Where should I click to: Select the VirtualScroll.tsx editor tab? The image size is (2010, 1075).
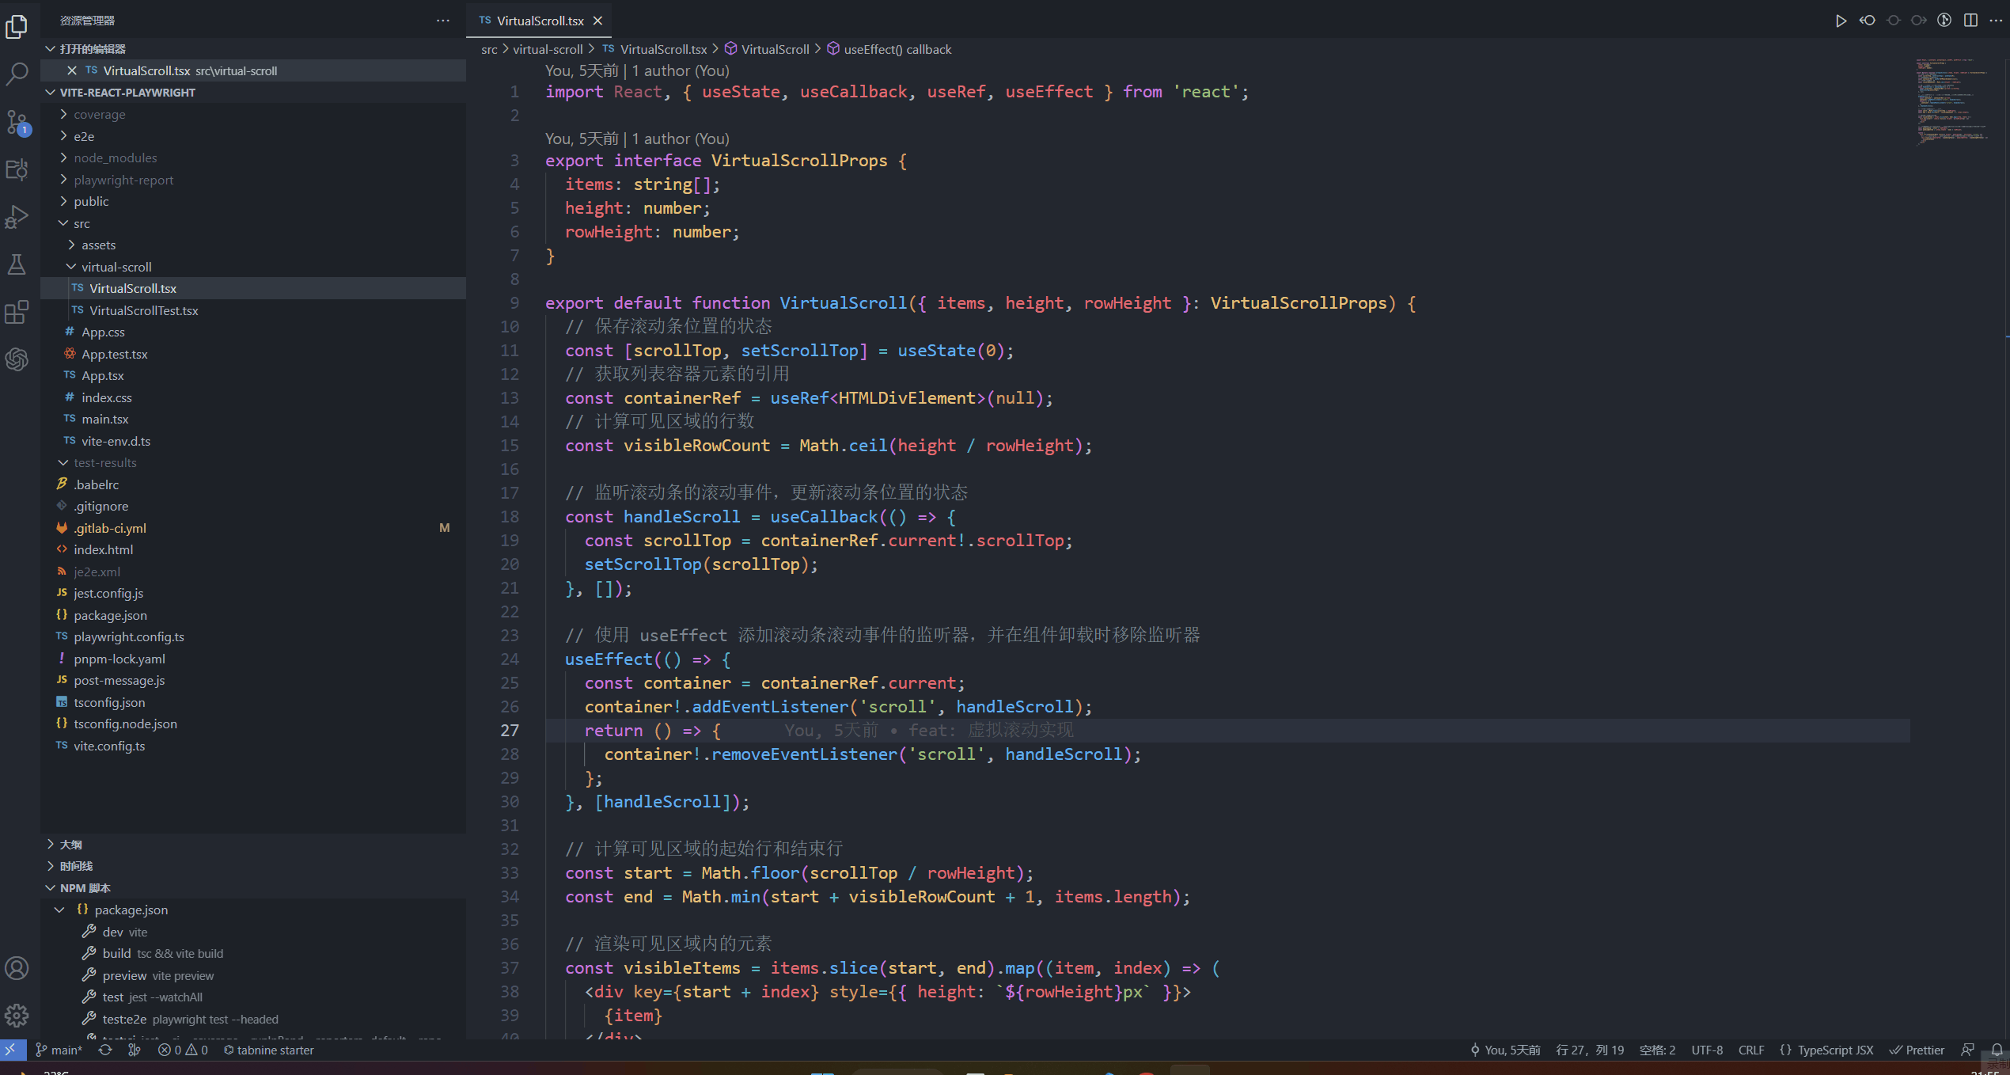(539, 21)
